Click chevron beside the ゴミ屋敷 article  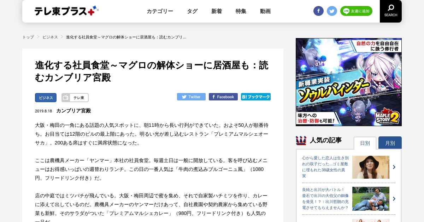click(x=394, y=167)
